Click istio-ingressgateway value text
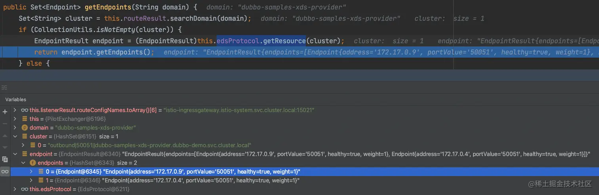The image size is (599, 195). [x=239, y=110]
